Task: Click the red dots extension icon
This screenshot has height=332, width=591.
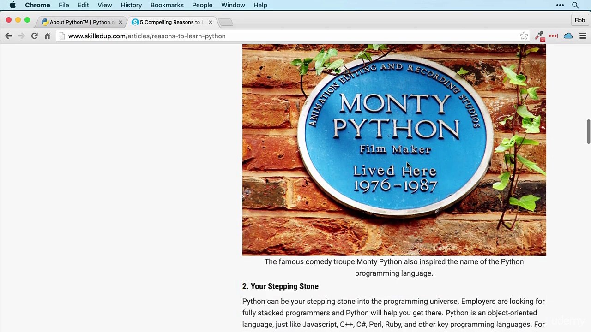Action: point(553,36)
